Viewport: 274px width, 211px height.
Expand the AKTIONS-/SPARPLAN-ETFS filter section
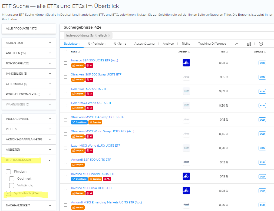click(29, 139)
